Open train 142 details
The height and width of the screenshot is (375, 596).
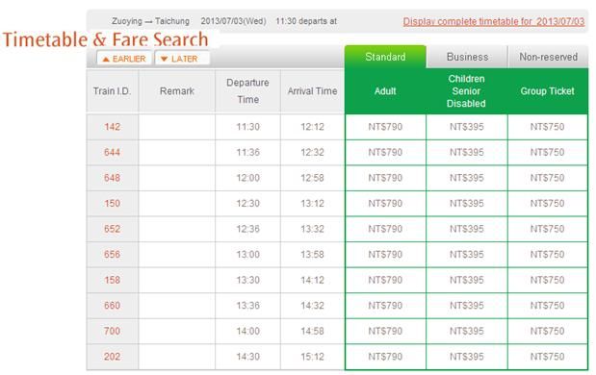tap(112, 127)
